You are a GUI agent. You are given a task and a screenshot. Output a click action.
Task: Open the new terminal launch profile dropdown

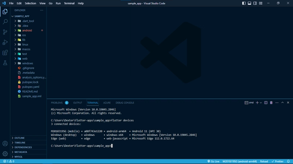[x=261, y=103]
